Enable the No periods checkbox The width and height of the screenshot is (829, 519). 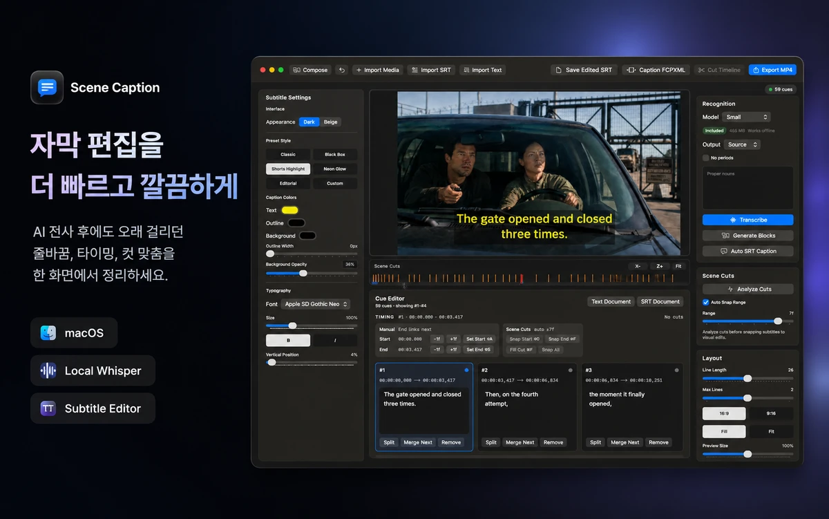tap(706, 158)
